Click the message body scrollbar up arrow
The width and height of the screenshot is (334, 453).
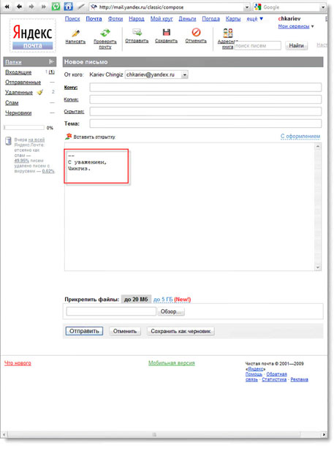pos(317,146)
